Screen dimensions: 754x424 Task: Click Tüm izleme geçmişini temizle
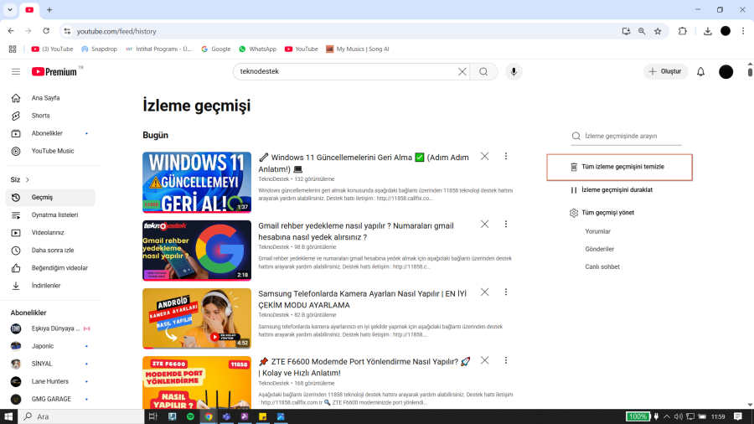point(622,167)
